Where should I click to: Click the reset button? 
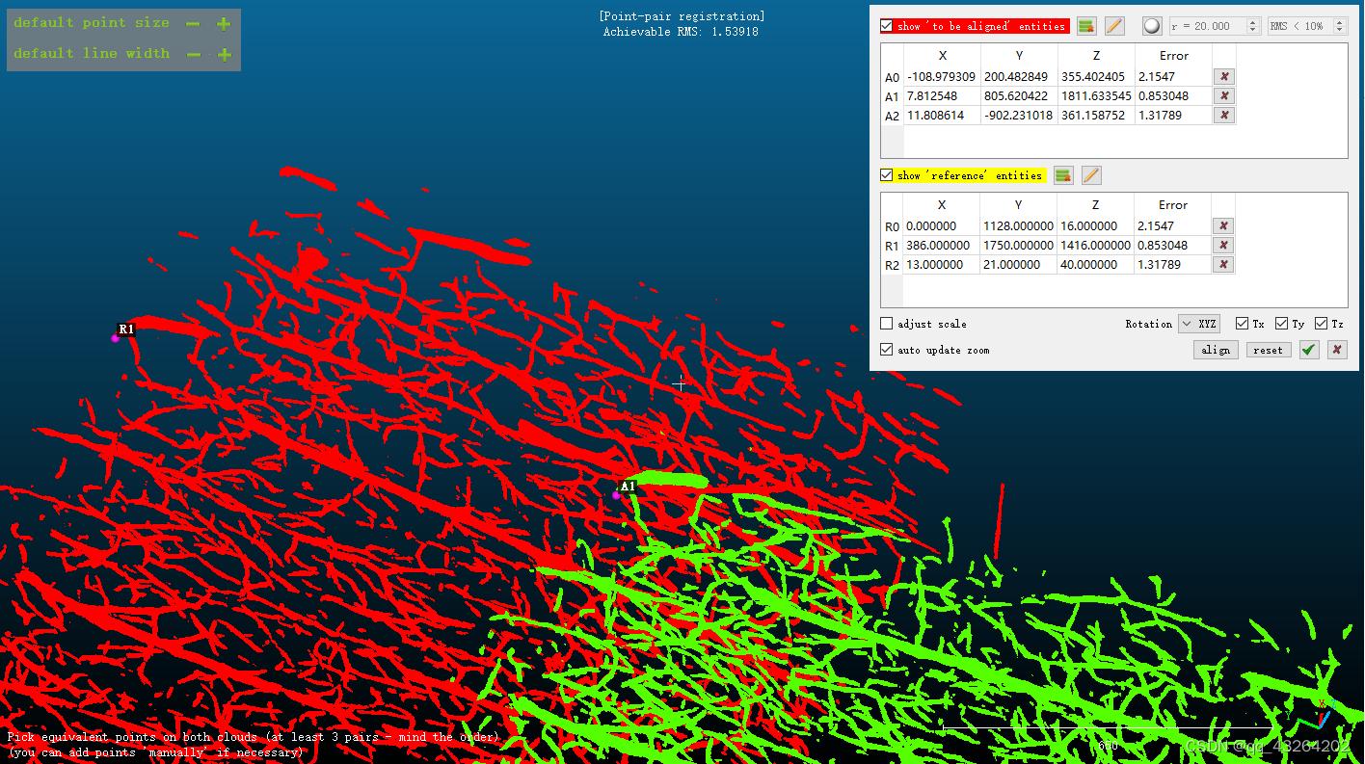point(1268,350)
